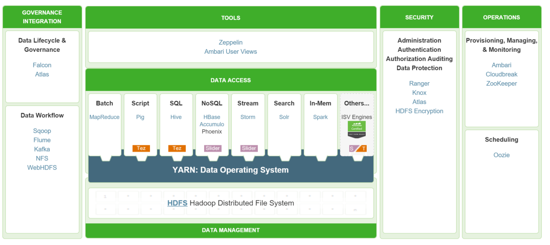The image size is (550, 245).
Task: Click the Slider badge in NoSQL column
Action: click(213, 148)
